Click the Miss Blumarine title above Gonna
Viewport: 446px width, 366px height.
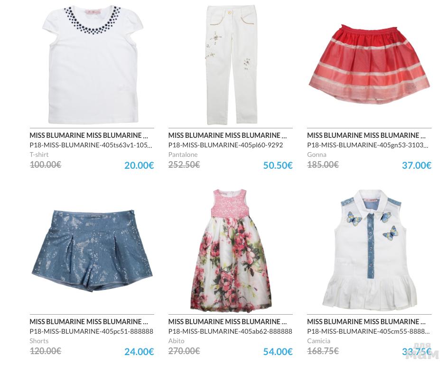(x=366, y=135)
